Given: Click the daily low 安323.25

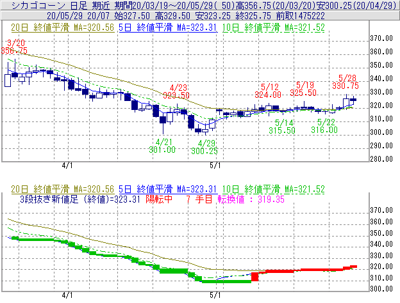Looking at the screenshot, I should pos(213,16).
